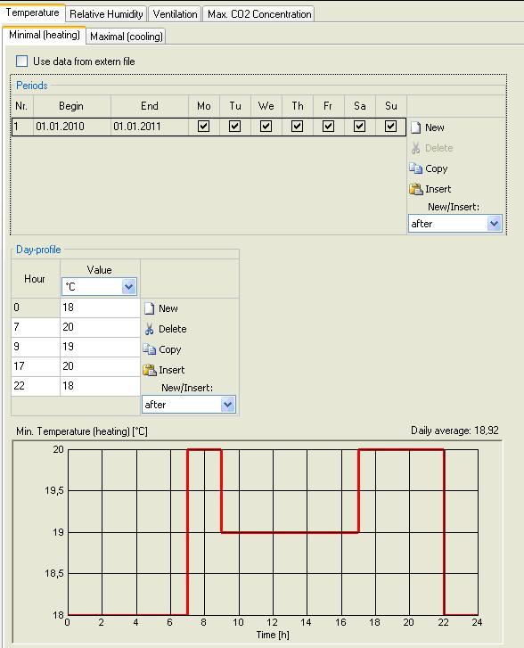Click the Copy label in Periods

[x=437, y=168]
